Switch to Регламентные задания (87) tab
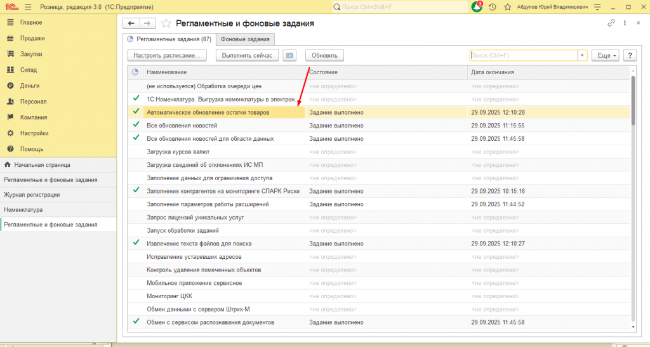 tap(169, 39)
